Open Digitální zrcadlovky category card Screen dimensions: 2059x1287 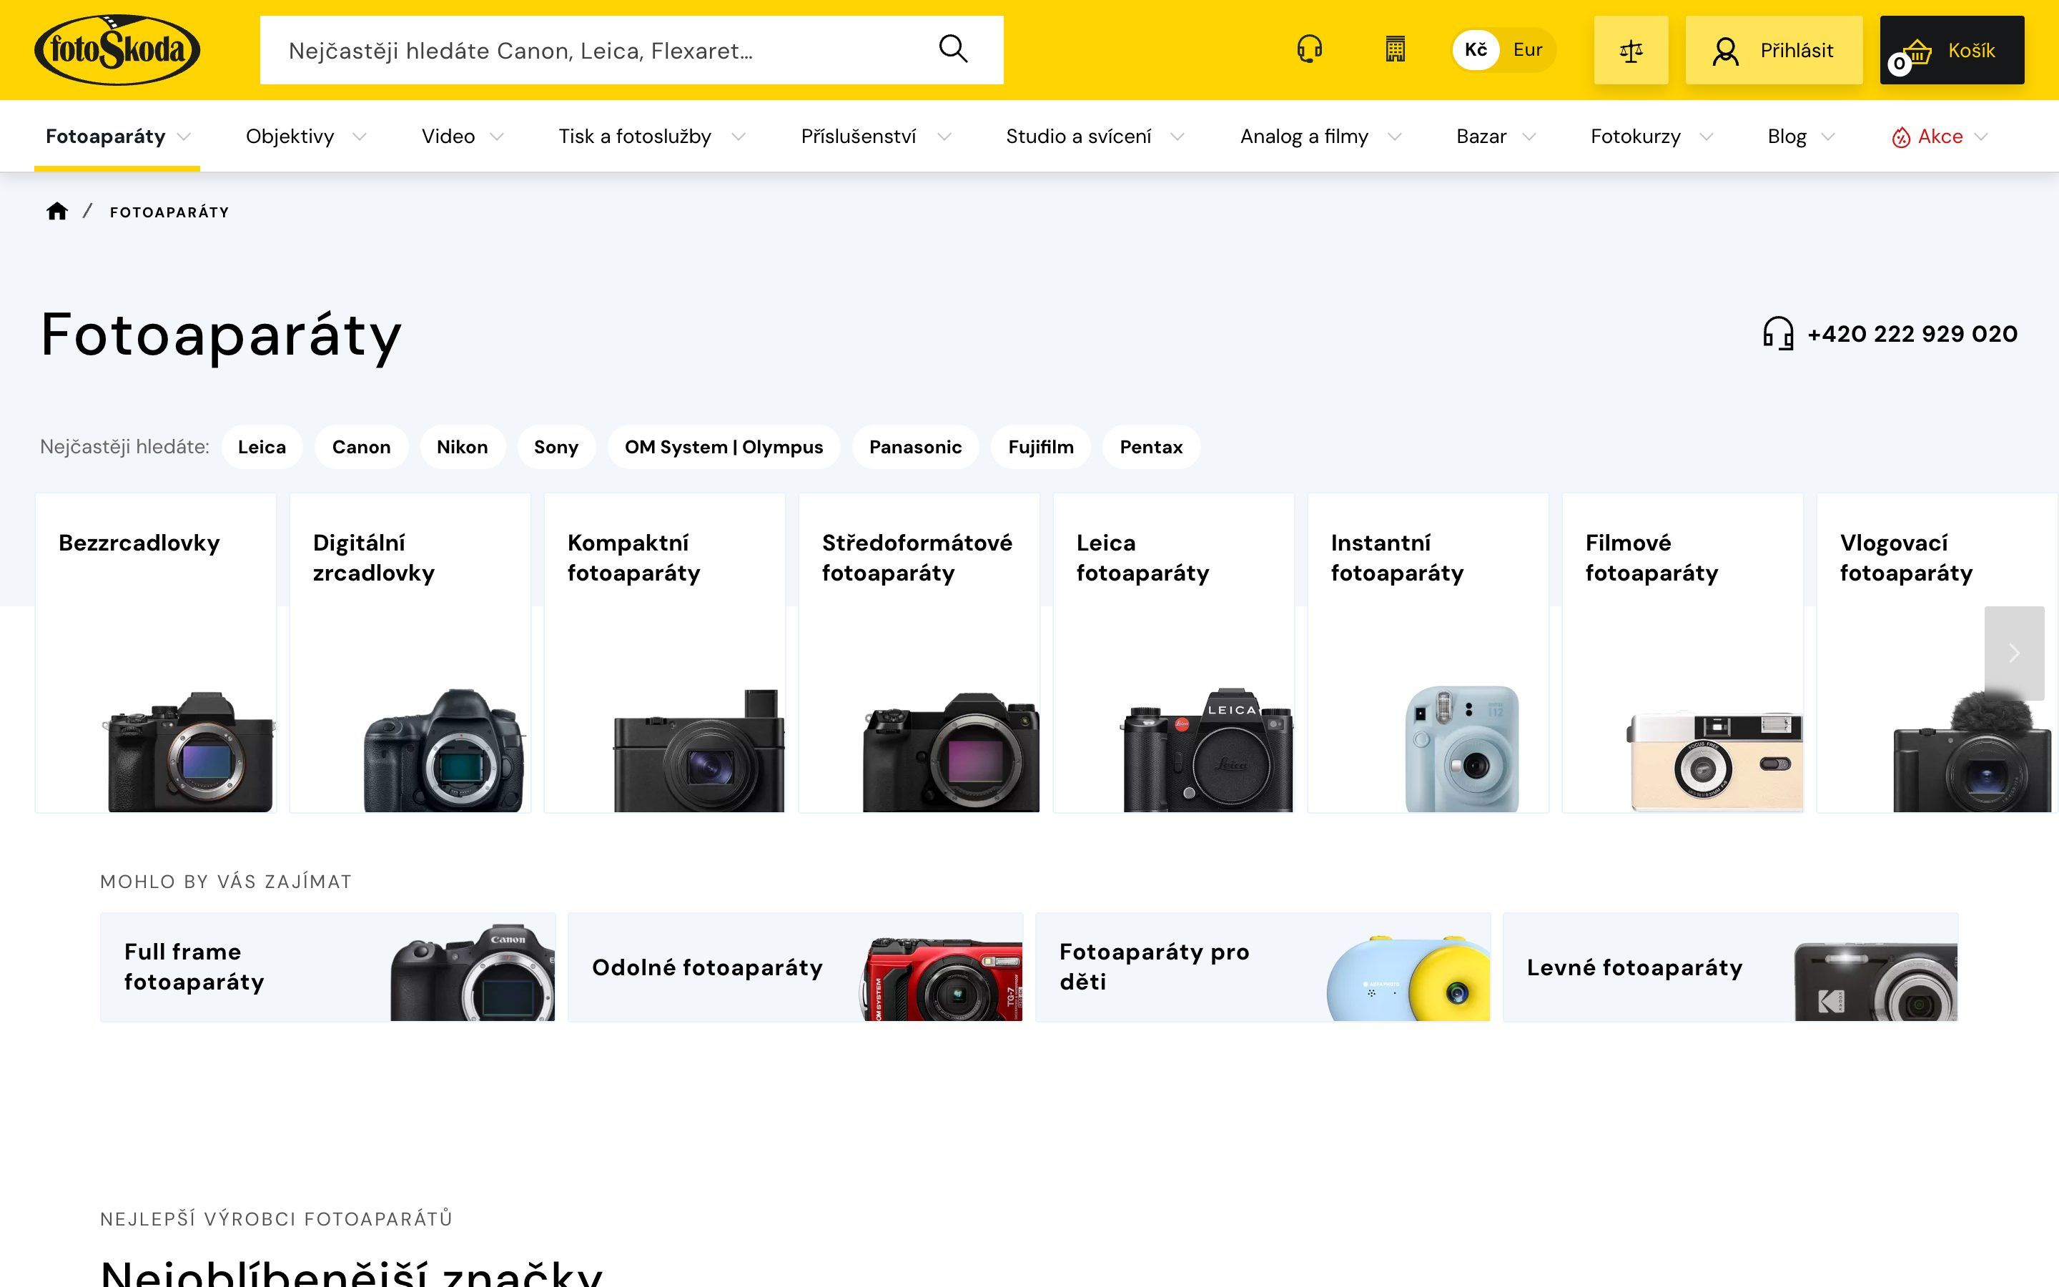click(410, 653)
